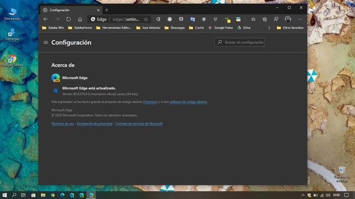Close the Configuración tab
The image size is (355, 199).
(98, 10)
